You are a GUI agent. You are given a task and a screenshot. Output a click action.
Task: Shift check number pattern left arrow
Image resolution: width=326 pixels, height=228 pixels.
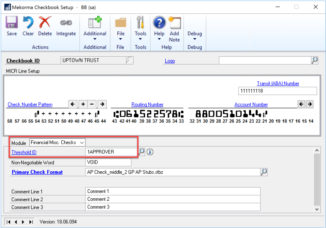[x=73, y=104]
